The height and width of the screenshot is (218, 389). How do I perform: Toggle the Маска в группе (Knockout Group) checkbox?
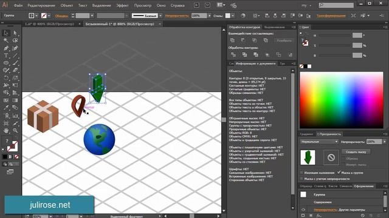point(339,173)
